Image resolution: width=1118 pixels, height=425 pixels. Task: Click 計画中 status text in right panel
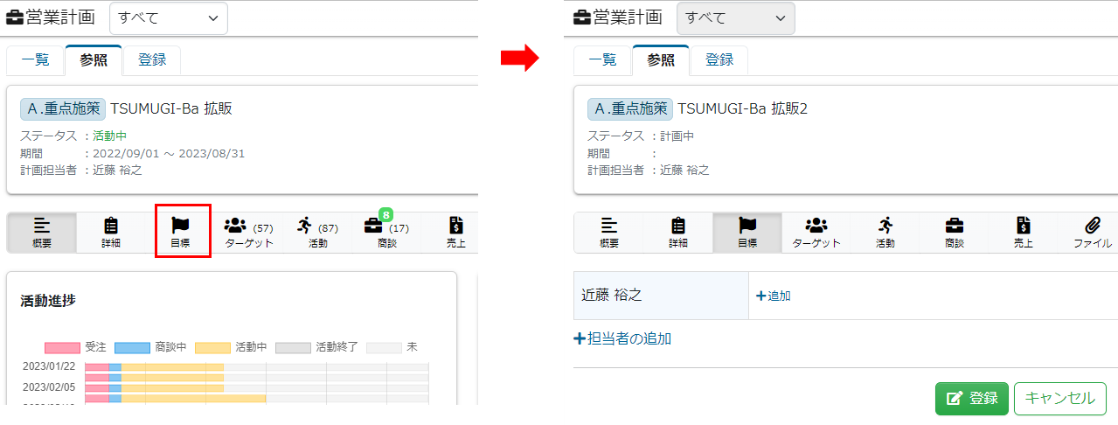coord(677,136)
